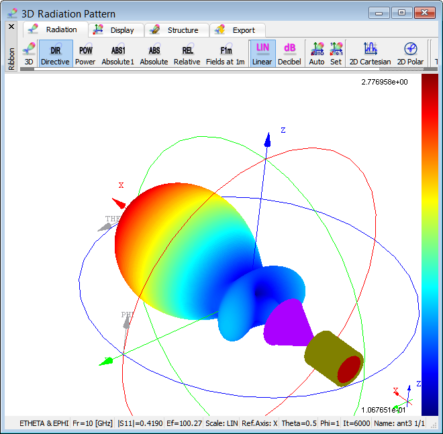443x434 pixels.
Task: Open the Structure tab
Action: [x=175, y=30]
